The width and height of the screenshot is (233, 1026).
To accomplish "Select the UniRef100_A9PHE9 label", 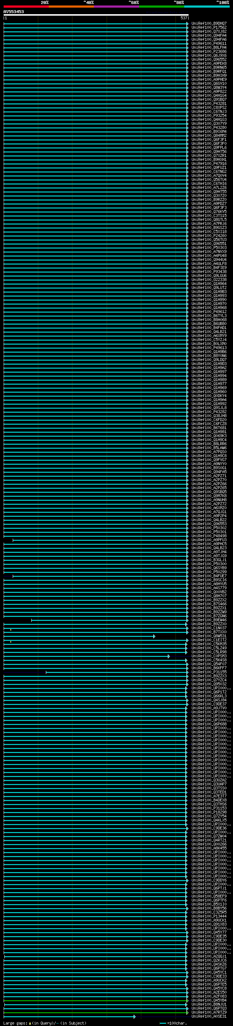I will click(x=209, y=80).
